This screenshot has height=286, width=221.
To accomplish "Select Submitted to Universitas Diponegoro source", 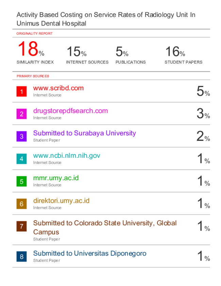I will (90, 253).
